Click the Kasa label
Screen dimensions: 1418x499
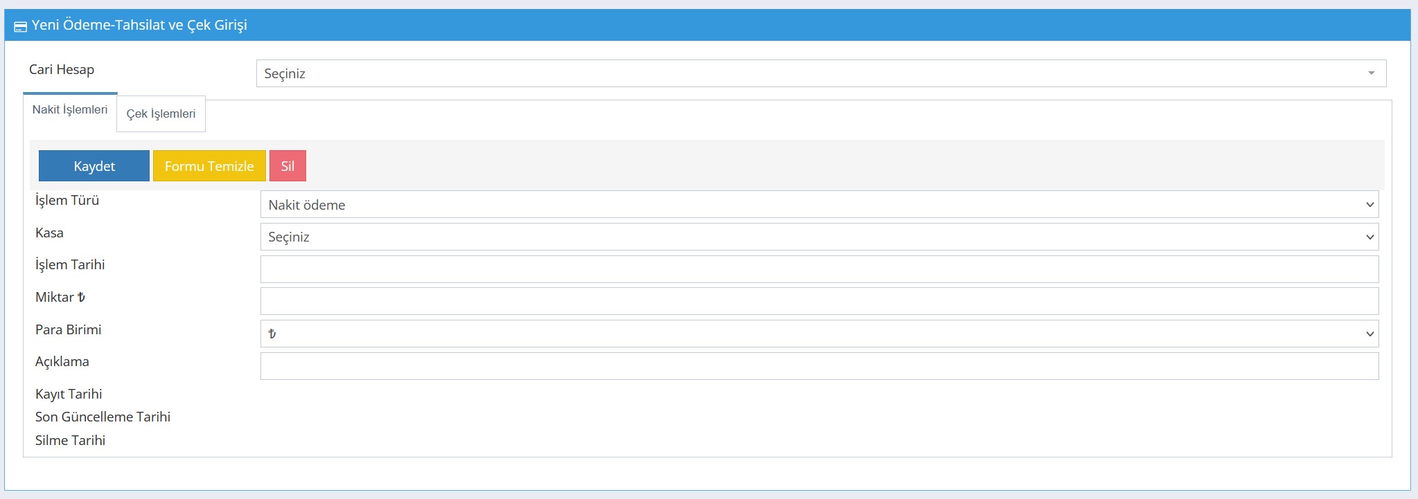click(49, 233)
